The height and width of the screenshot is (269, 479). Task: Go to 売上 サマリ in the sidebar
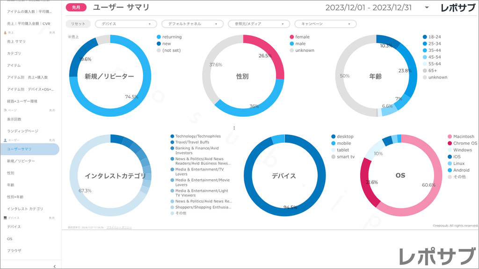[x=16, y=42]
